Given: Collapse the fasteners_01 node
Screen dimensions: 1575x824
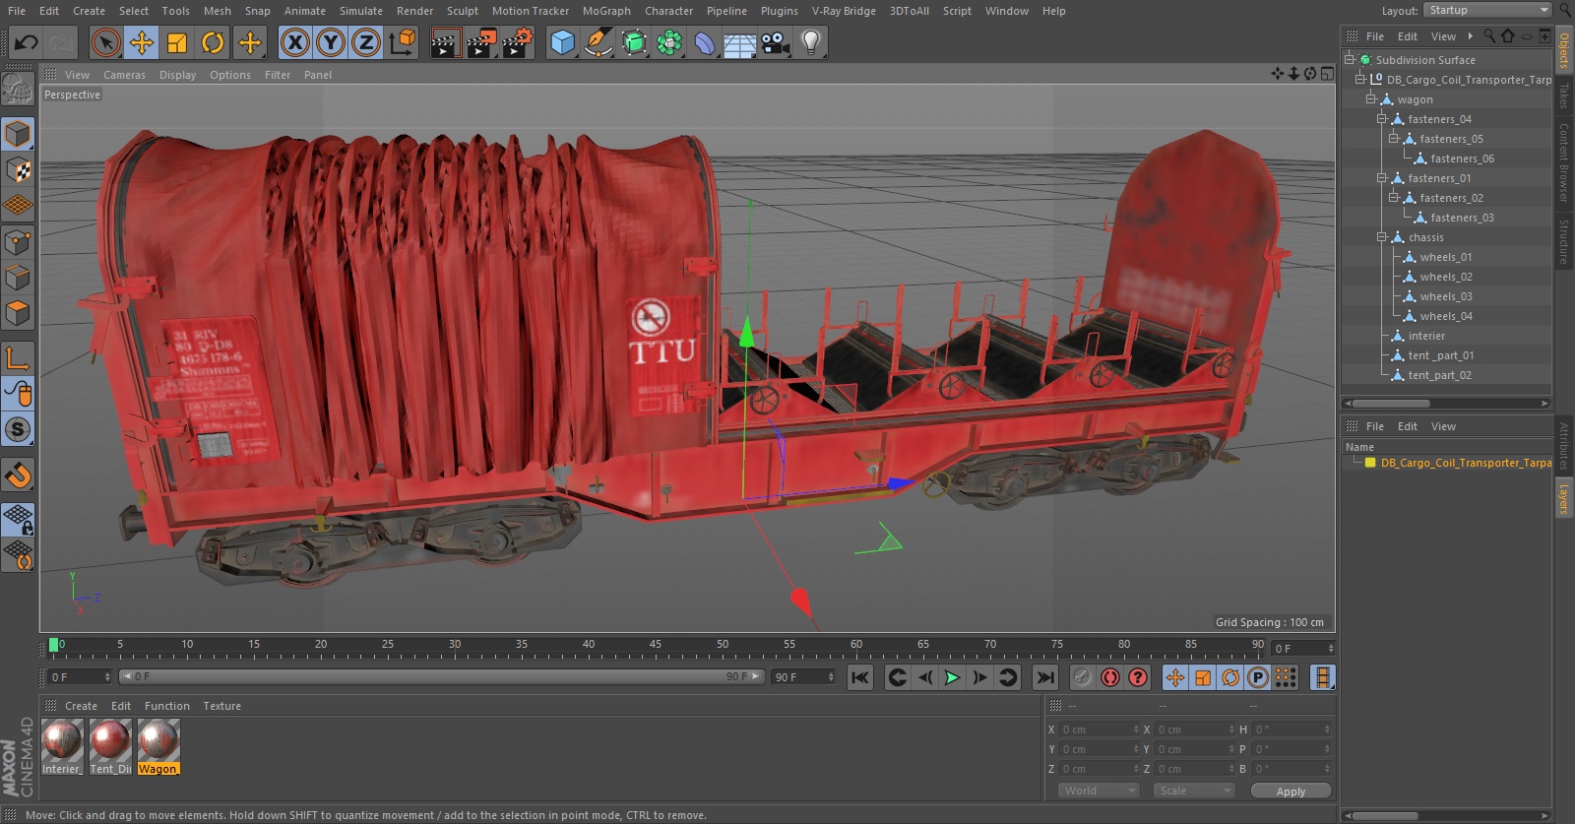Looking at the screenshot, I should tap(1382, 177).
